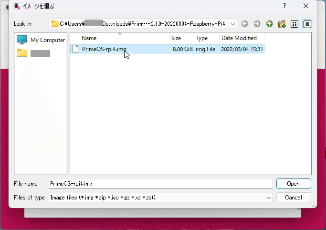326x230 pixels.
Task: Click the File name input field
Action: (x=161, y=184)
